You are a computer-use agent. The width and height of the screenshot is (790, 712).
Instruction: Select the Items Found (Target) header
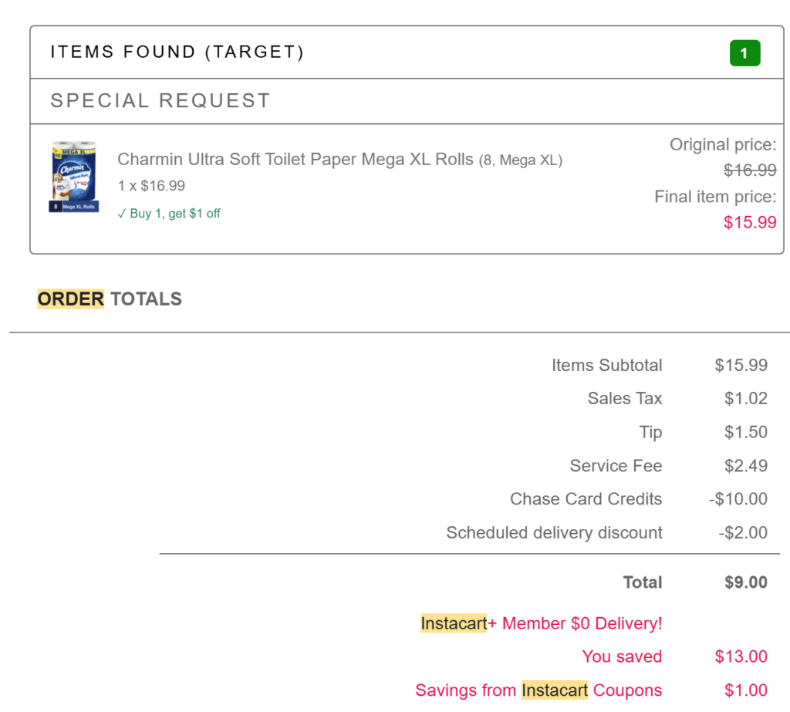click(177, 52)
